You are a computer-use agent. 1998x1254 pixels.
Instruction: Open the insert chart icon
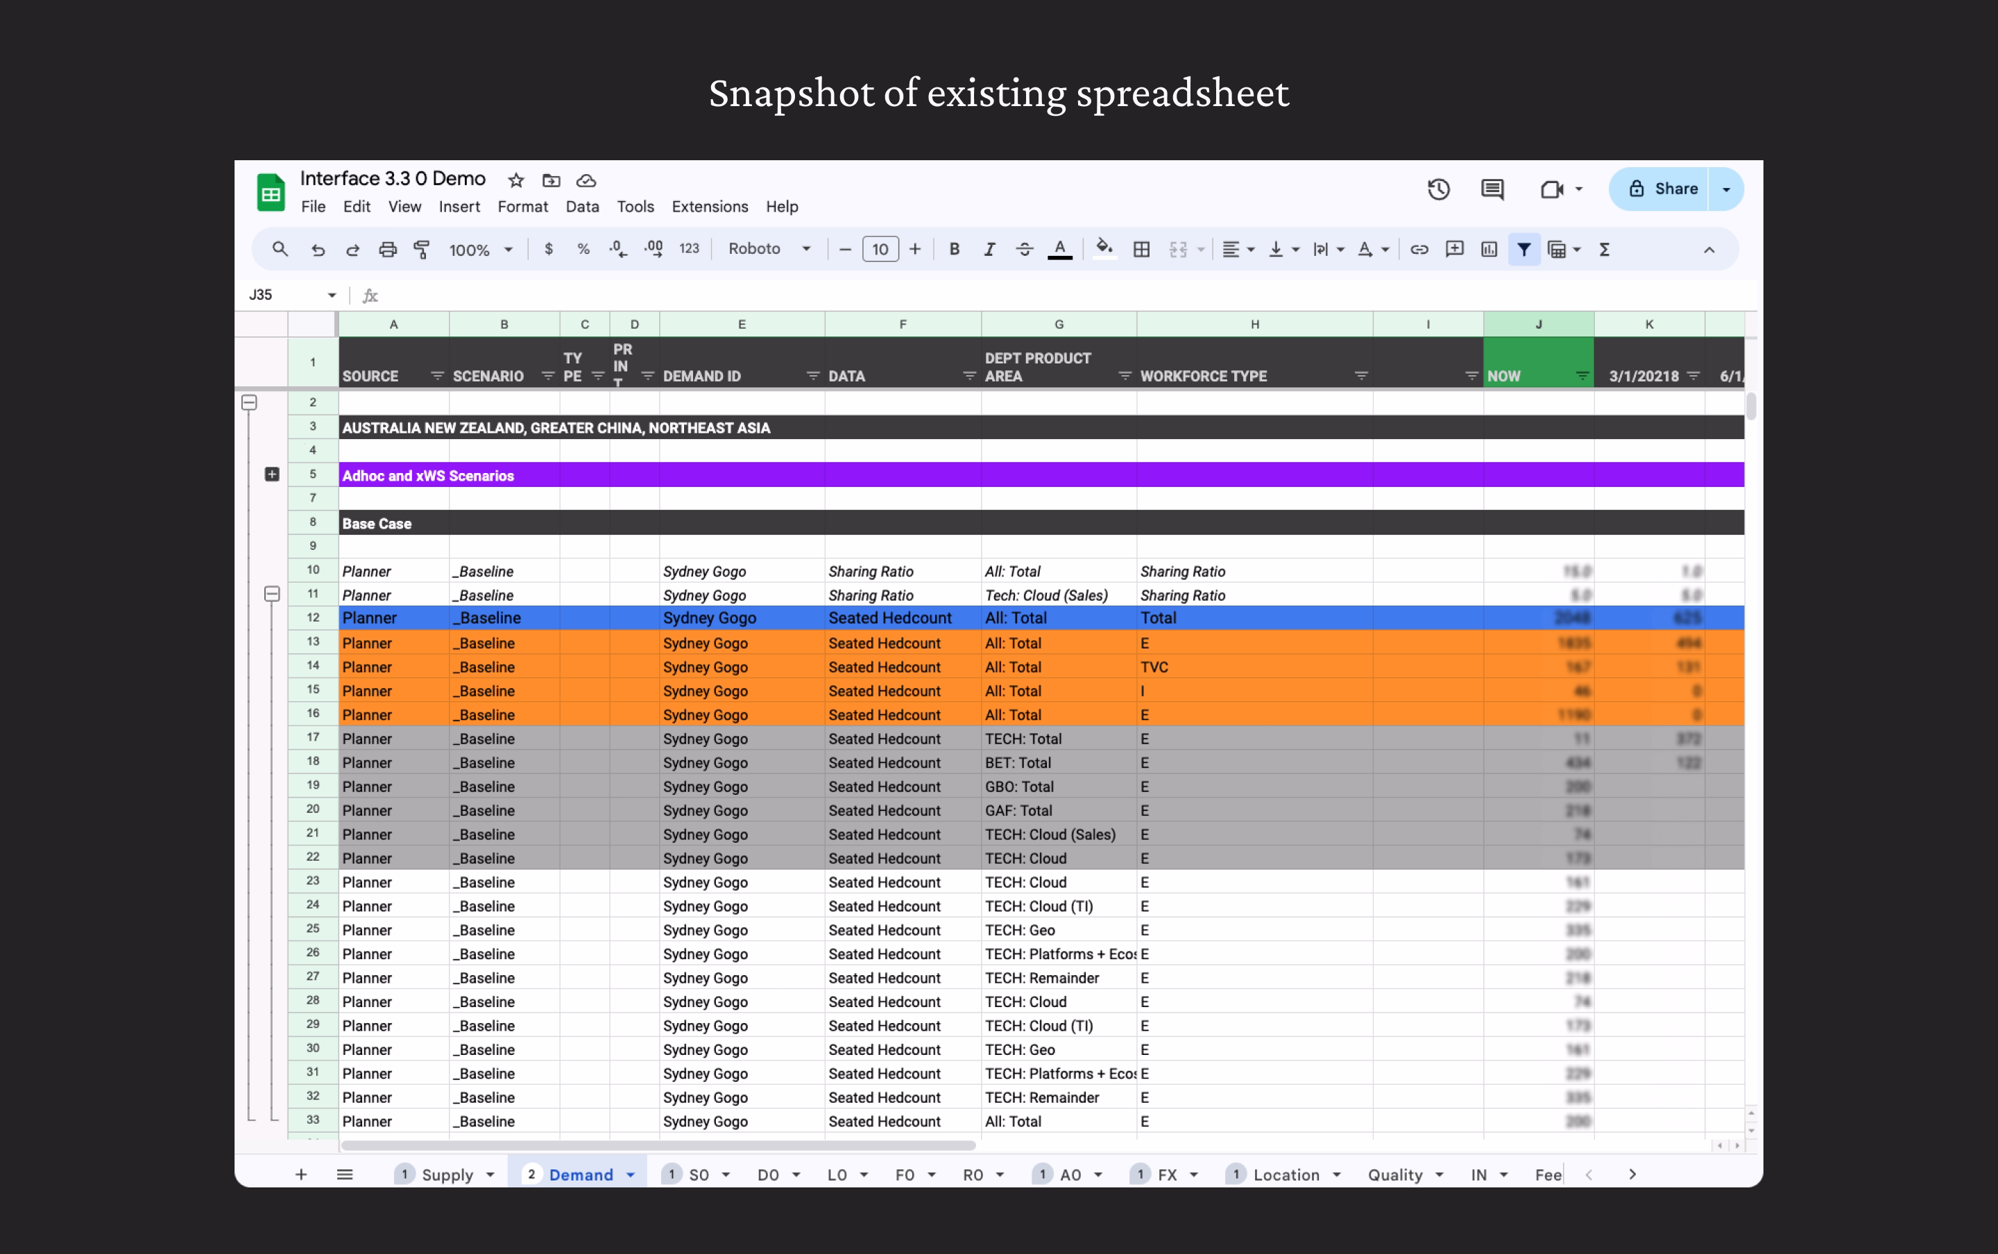tap(1489, 249)
